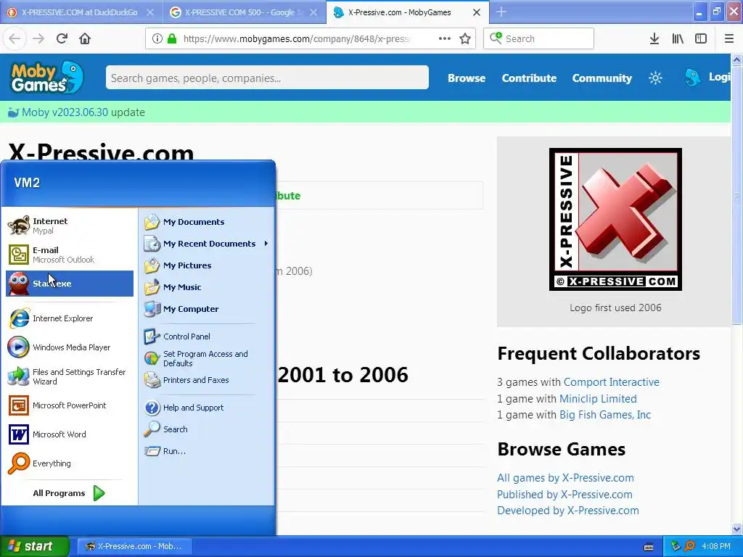743x557 pixels.
Task: Start Files and Settings Transfer Wizard
Action: pyautogui.click(x=70, y=376)
